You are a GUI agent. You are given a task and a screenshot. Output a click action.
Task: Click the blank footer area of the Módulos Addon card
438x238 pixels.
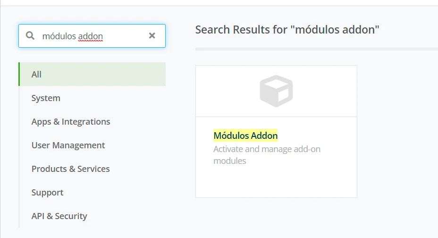[x=276, y=182]
